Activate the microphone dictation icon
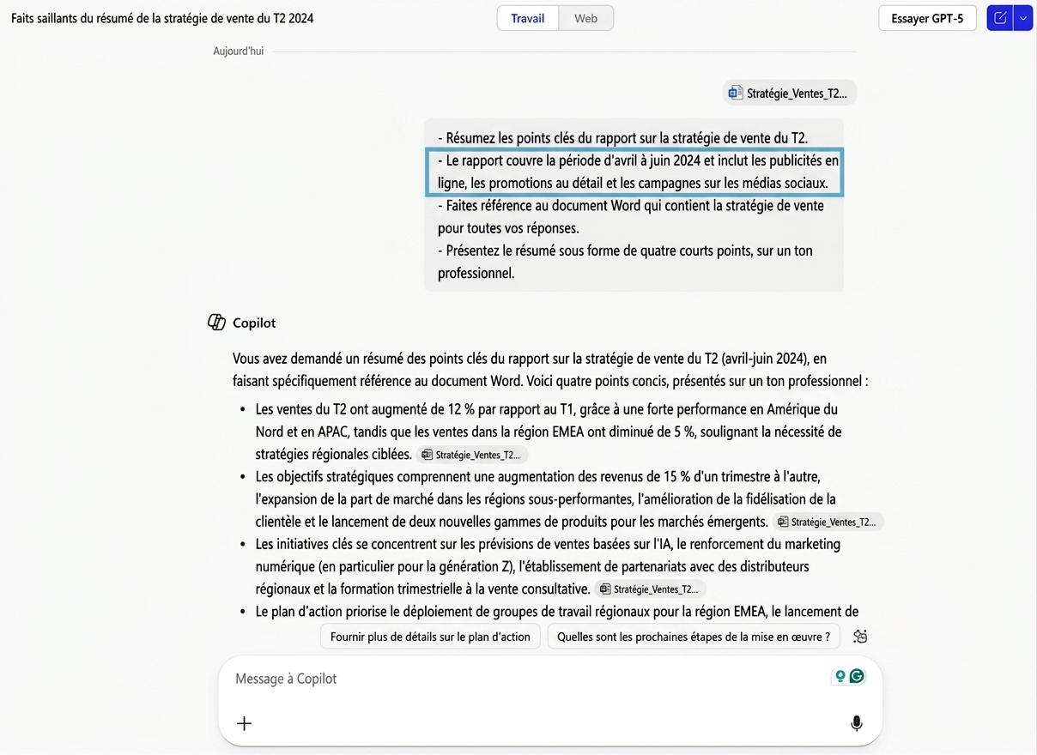The height and width of the screenshot is (755, 1037). (x=856, y=723)
